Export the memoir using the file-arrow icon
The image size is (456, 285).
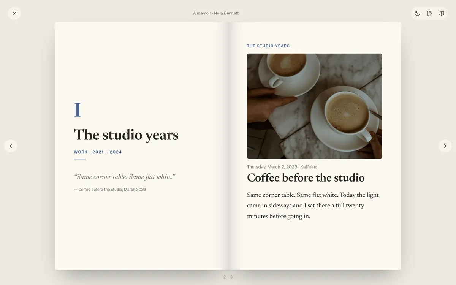429,13
